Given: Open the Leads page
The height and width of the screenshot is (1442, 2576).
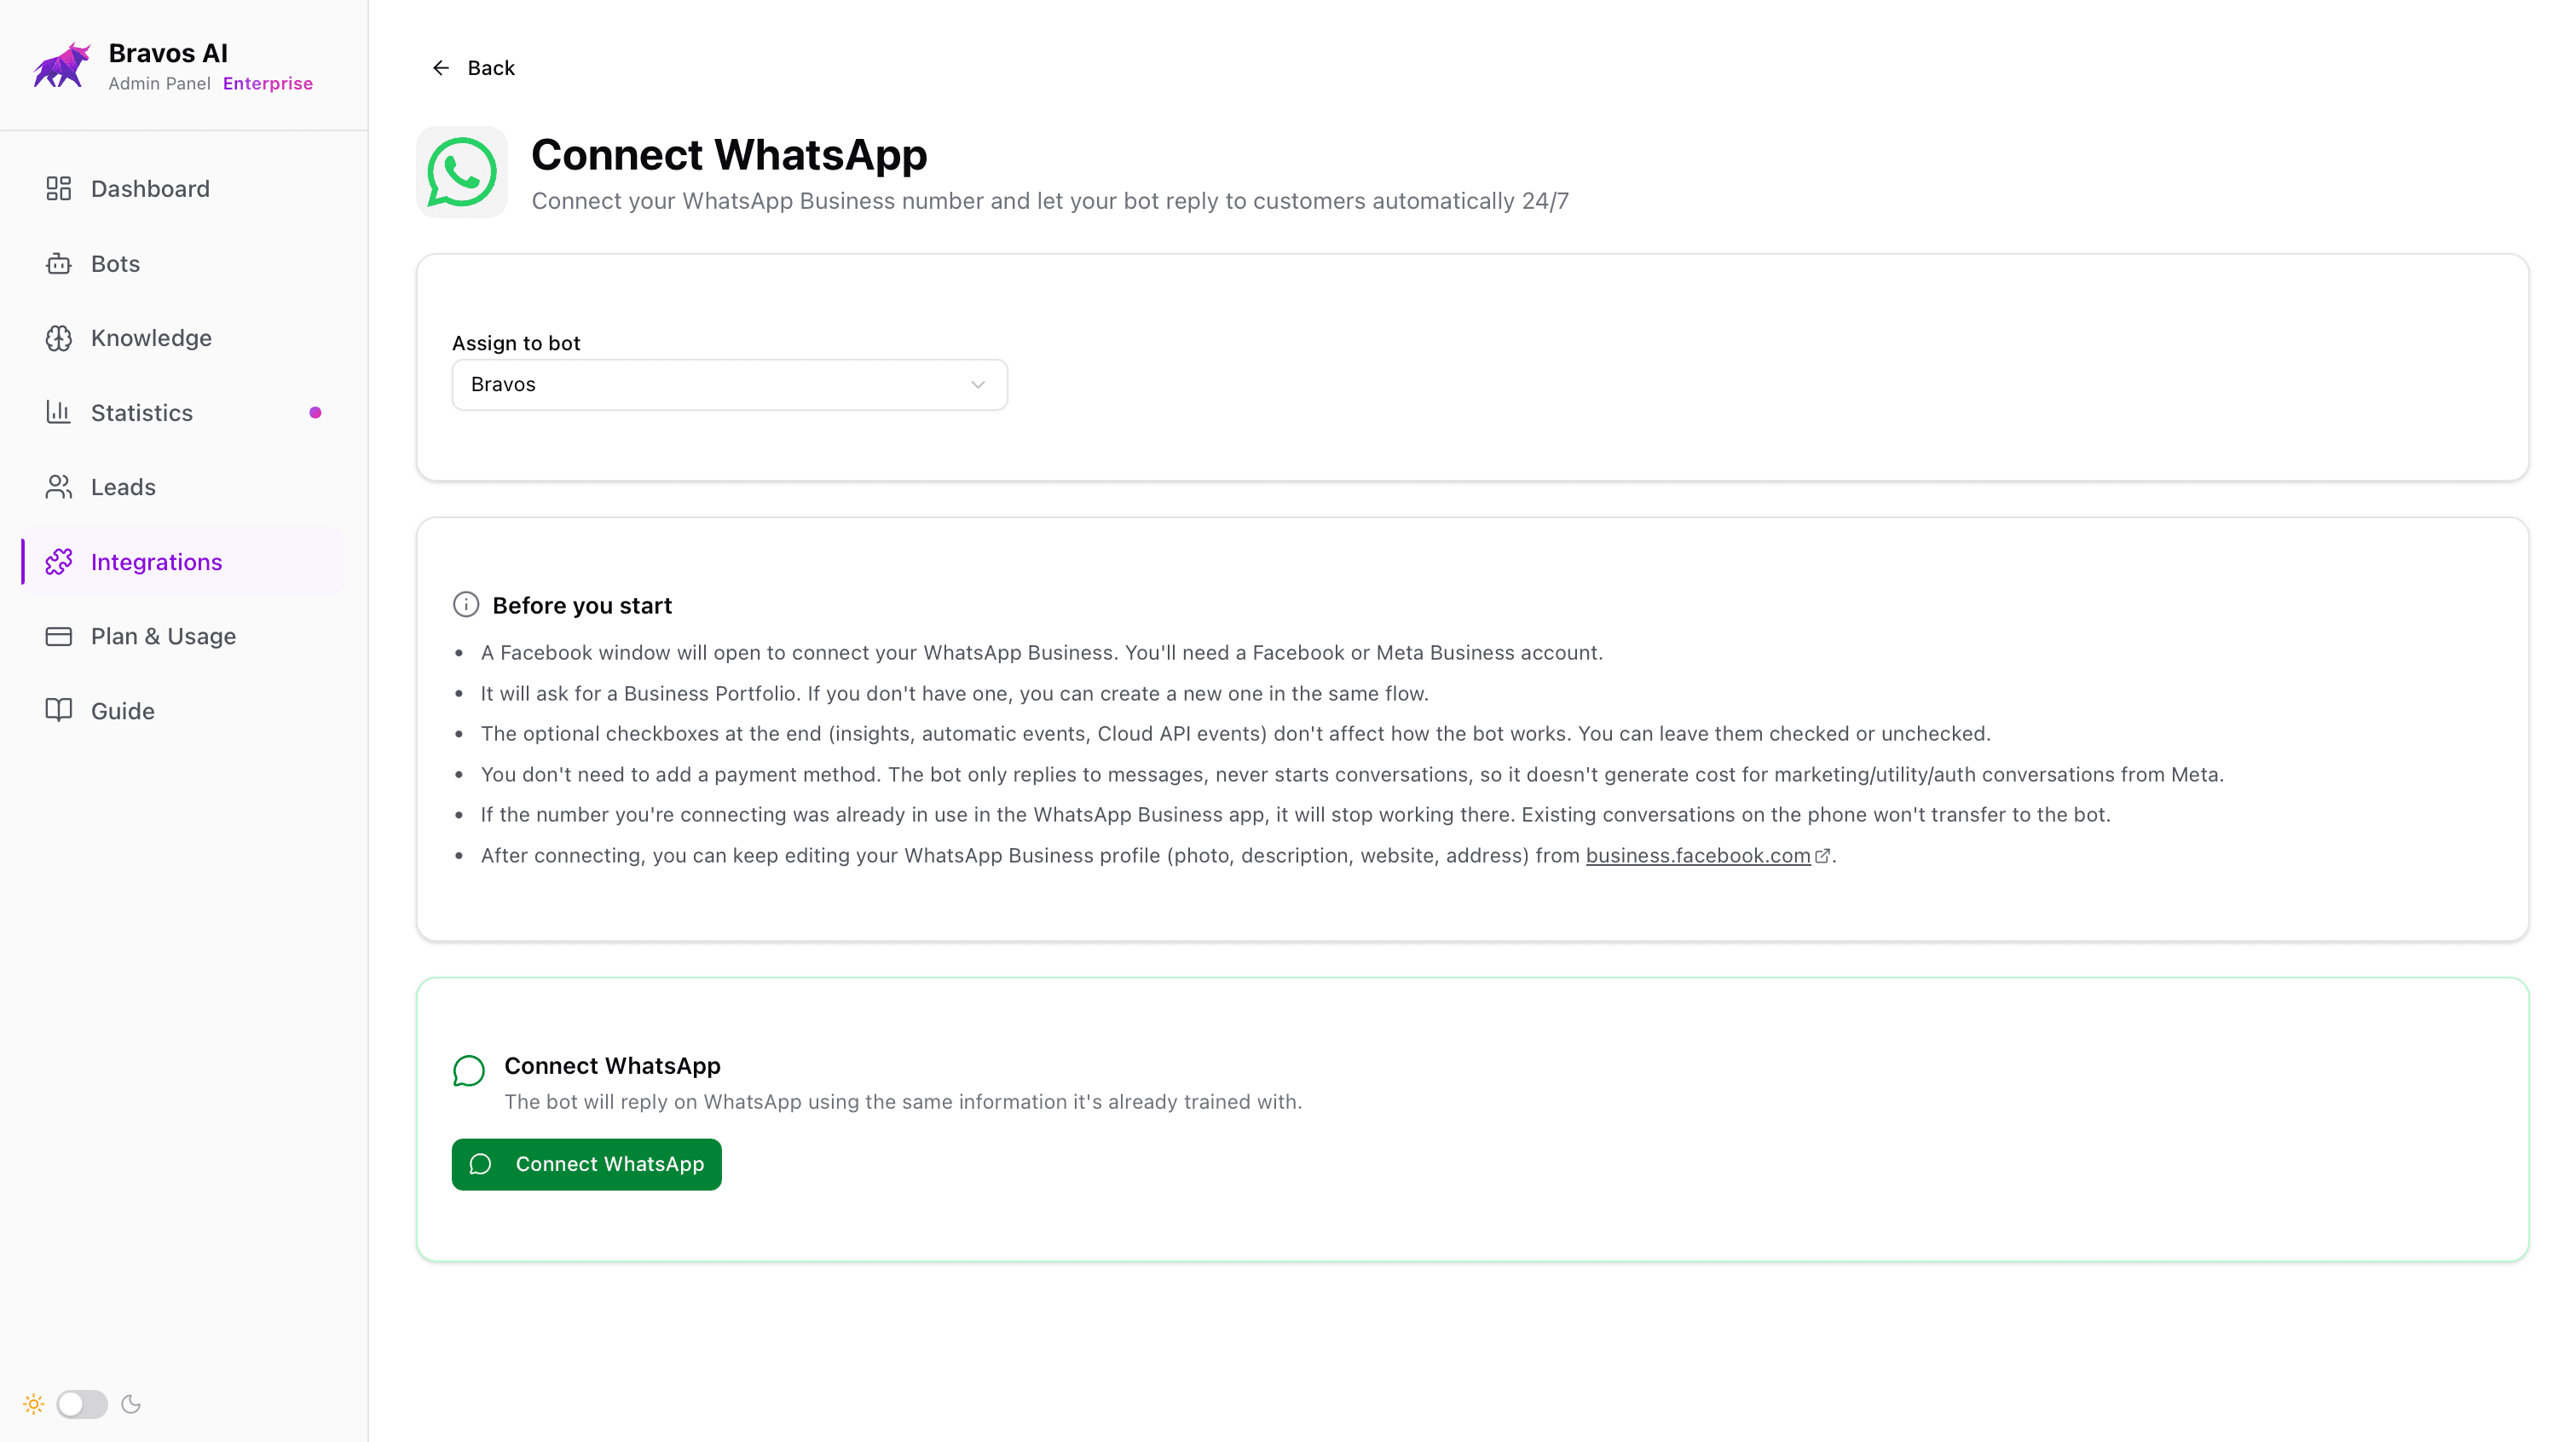Looking at the screenshot, I should (183, 487).
